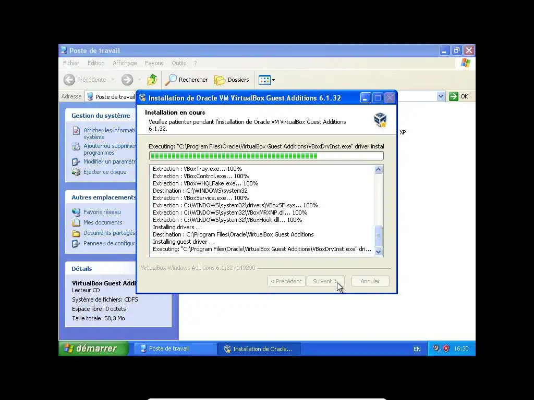The height and width of the screenshot is (400, 534).
Task: Open Panneau de configuration link
Action: [110, 244]
